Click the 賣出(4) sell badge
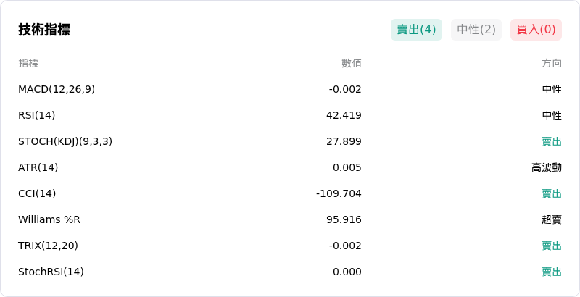This screenshot has height=297, width=580. 416,30
